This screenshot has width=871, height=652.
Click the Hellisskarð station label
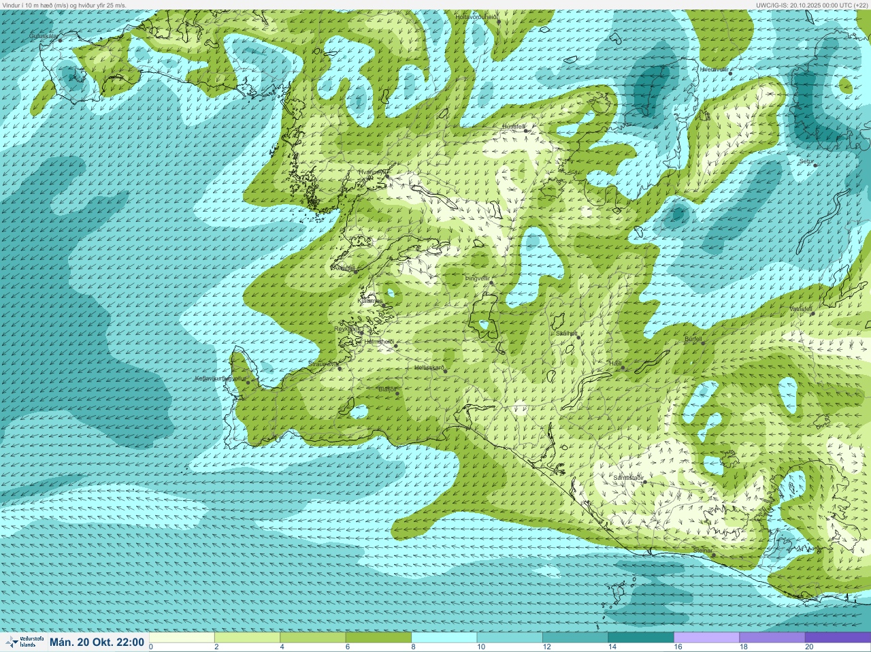pyautogui.click(x=429, y=368)
